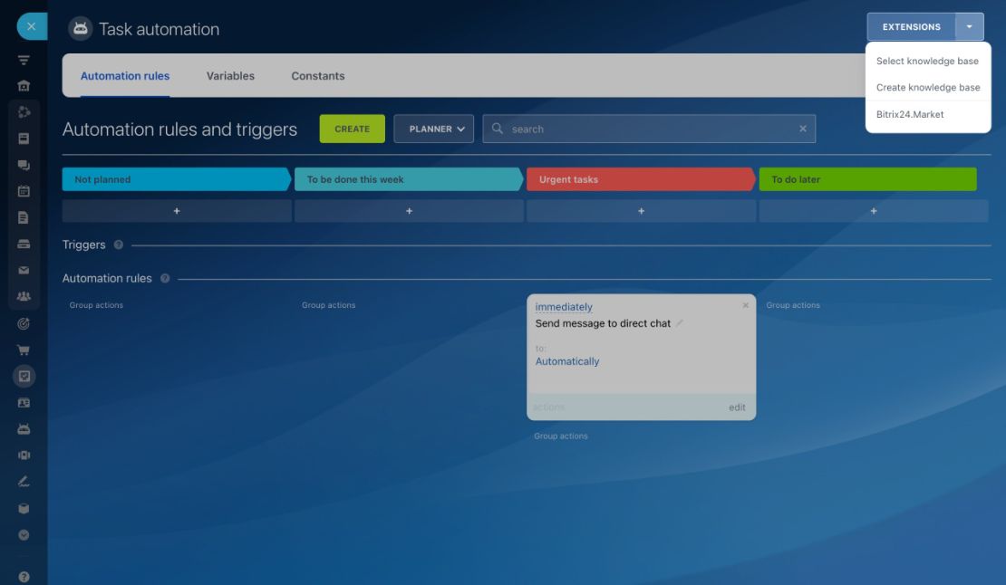Screen dimensions: 1006x585
Task: Open the chat bubbles icon in sidebar
Action: tap(24, 166)
